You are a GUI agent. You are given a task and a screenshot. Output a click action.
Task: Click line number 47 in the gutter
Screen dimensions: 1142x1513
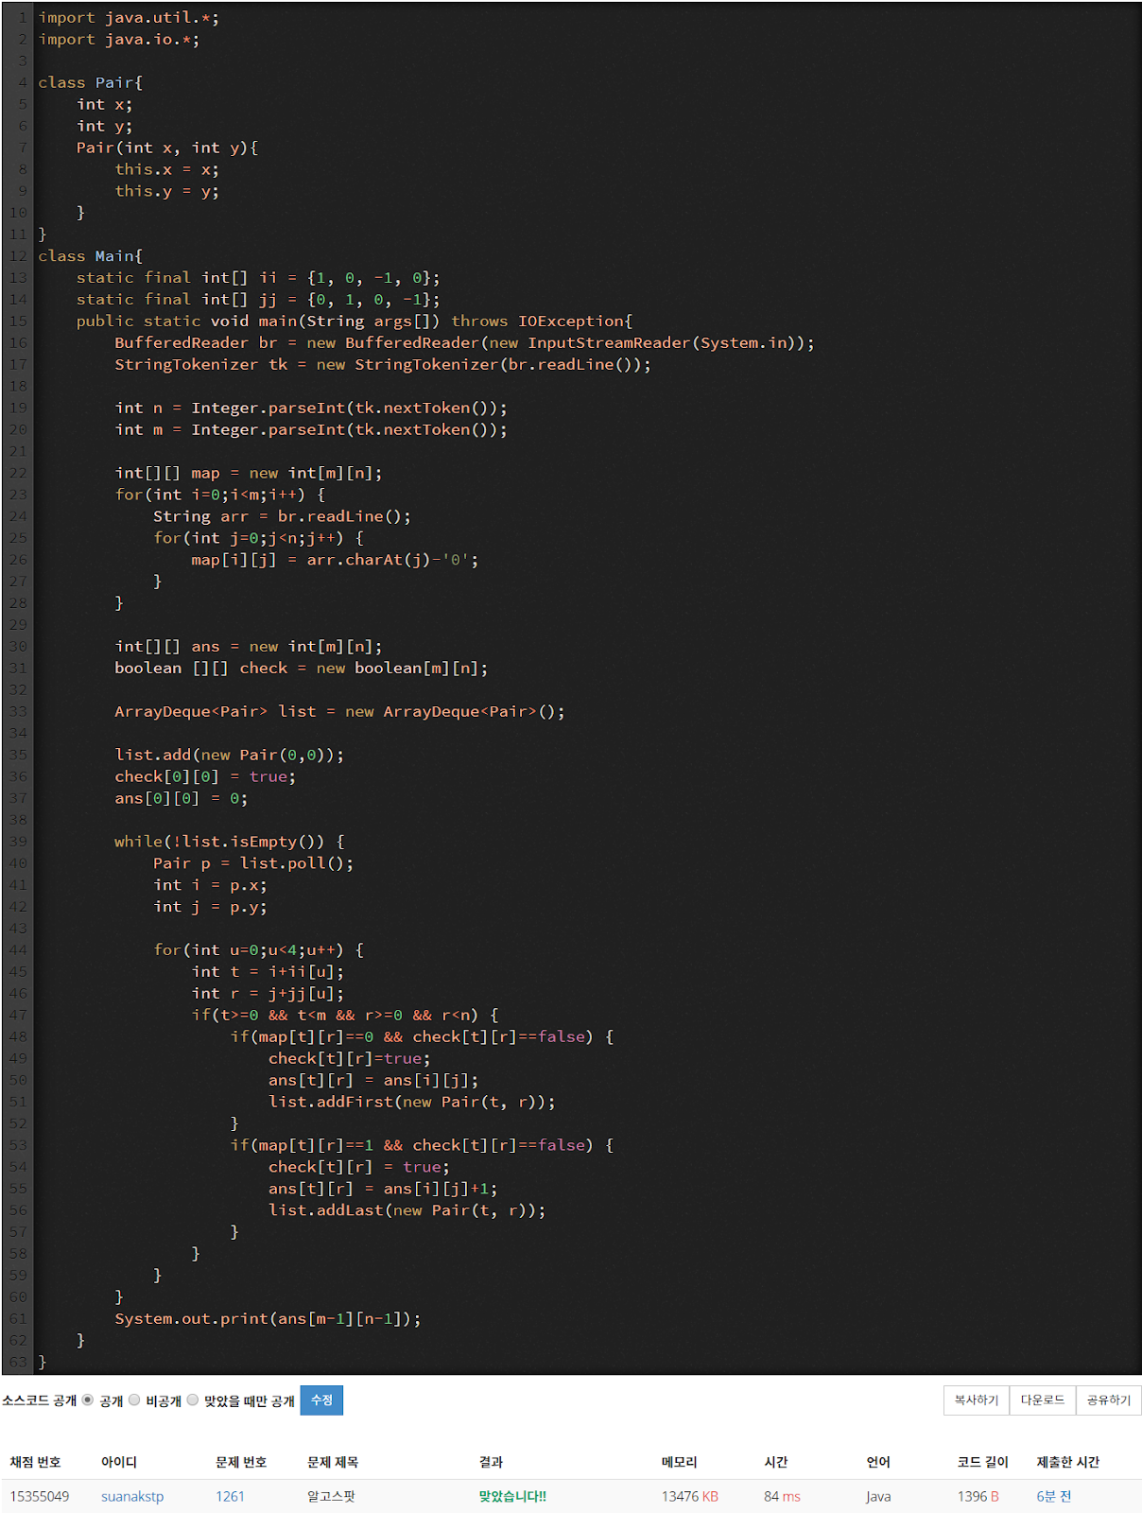18,1016
